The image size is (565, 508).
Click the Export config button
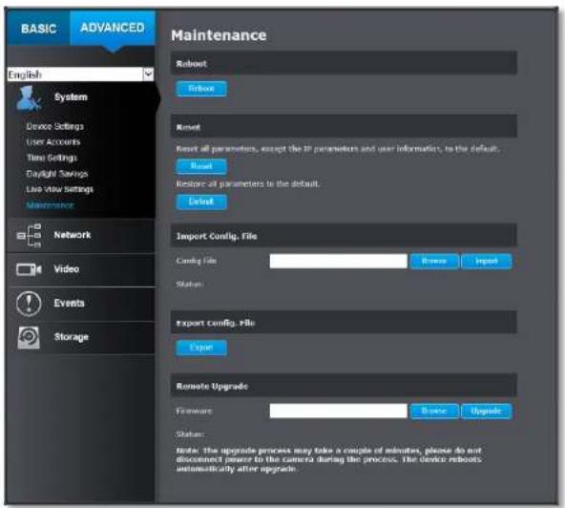click(201, 348)
